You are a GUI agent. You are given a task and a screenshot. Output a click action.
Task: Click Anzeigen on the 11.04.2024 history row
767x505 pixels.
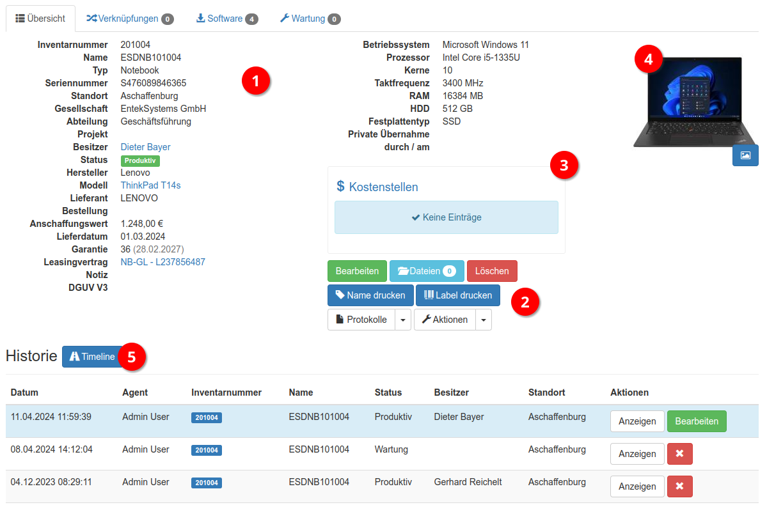(637, 421)
